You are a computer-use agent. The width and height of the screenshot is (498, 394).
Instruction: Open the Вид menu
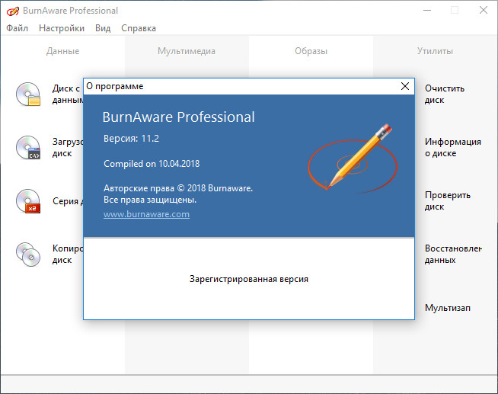pyautogui.click(x=103, y=28)
